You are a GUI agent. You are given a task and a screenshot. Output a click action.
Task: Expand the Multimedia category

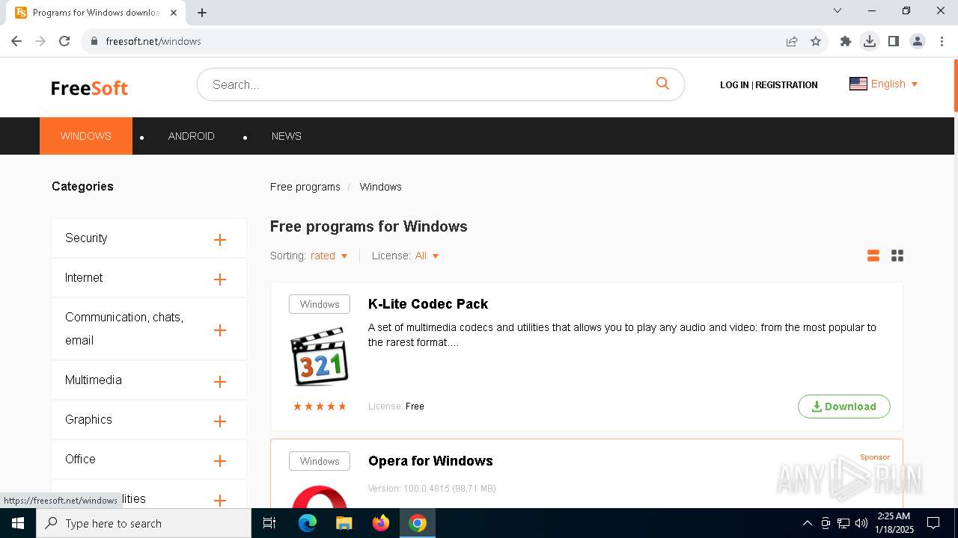pos(220,382)
